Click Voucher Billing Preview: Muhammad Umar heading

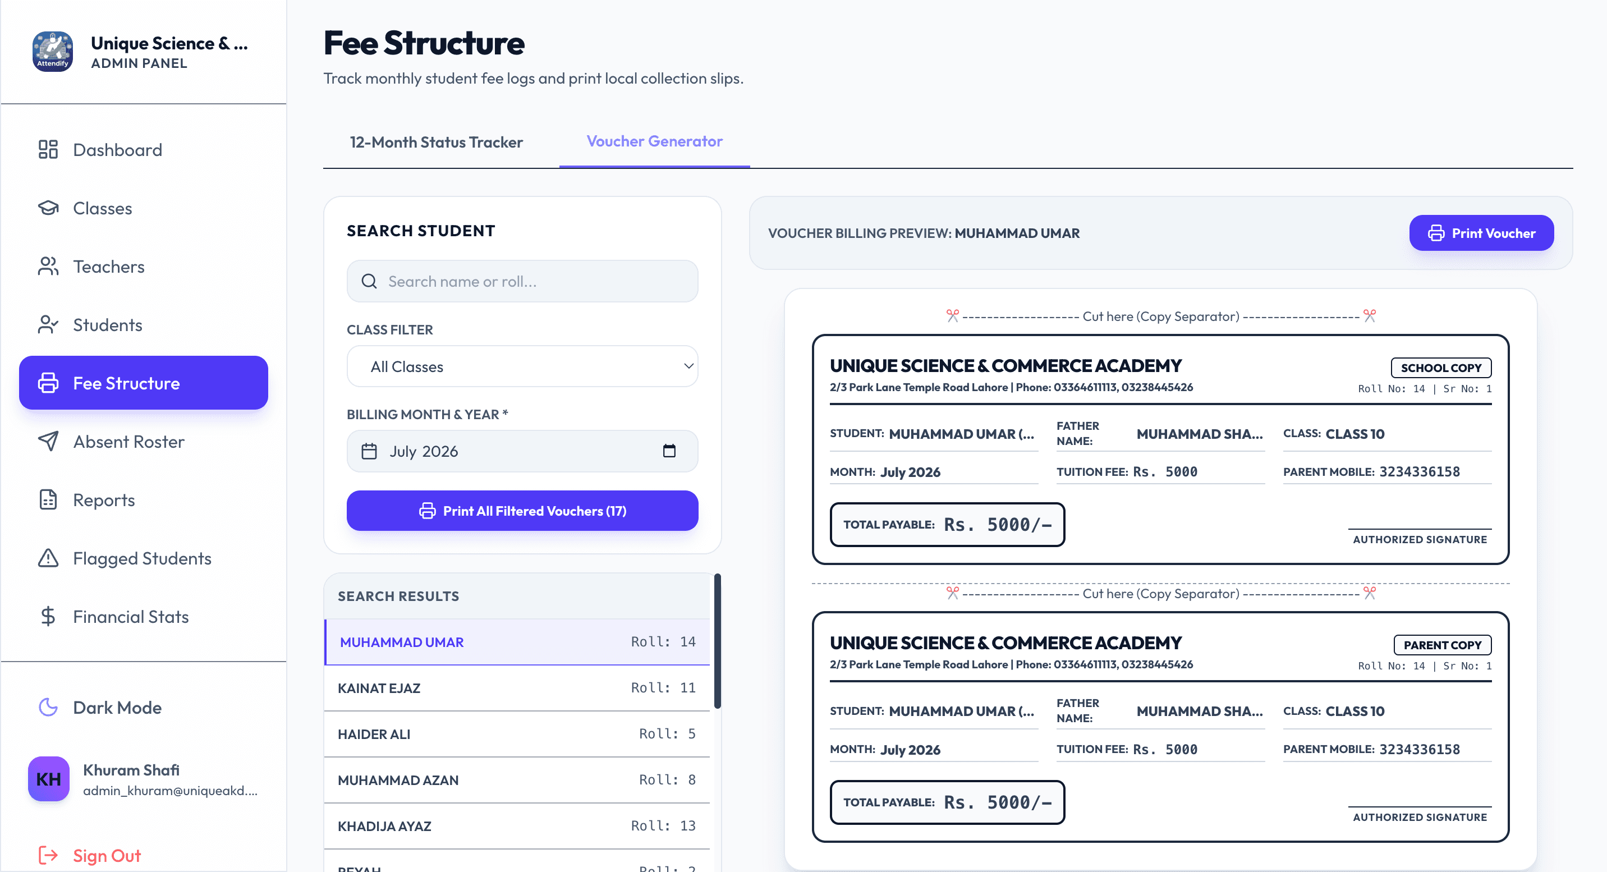[923, 233]
